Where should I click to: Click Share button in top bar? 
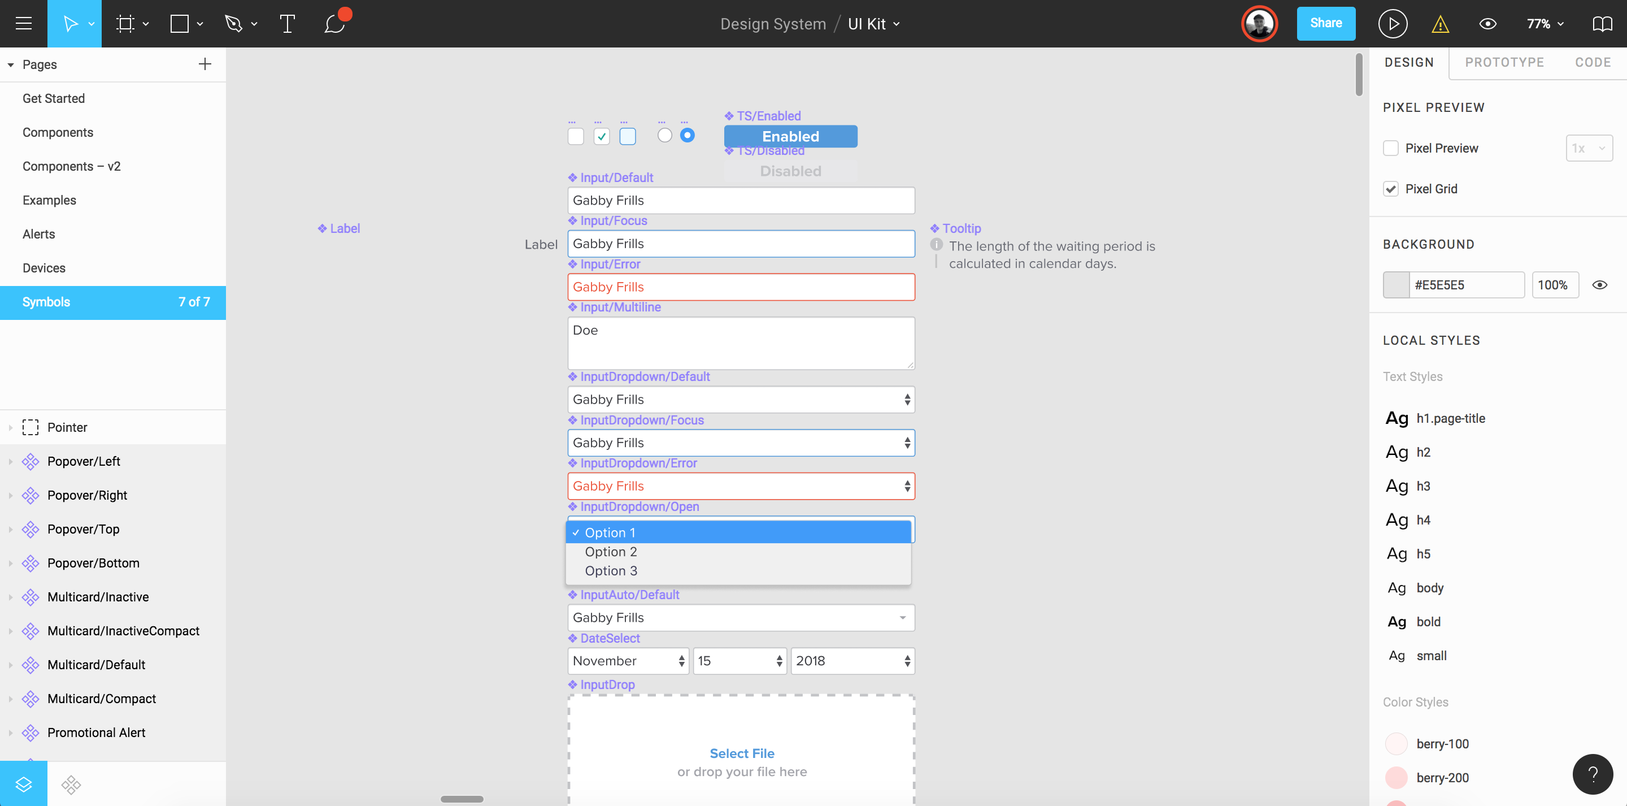click(x=1327, y=23)
